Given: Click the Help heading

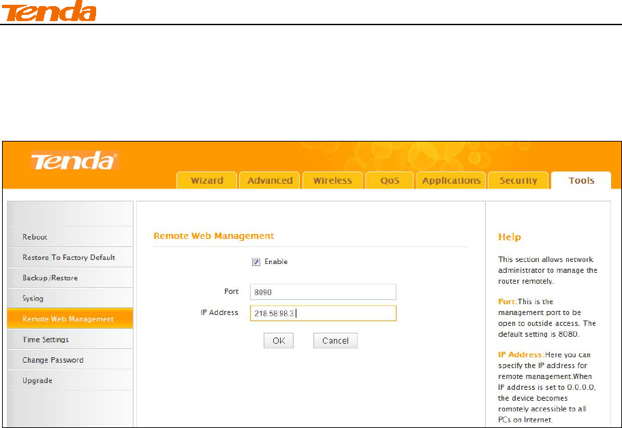Looking at the screenshot, I should tap(510, 237).
